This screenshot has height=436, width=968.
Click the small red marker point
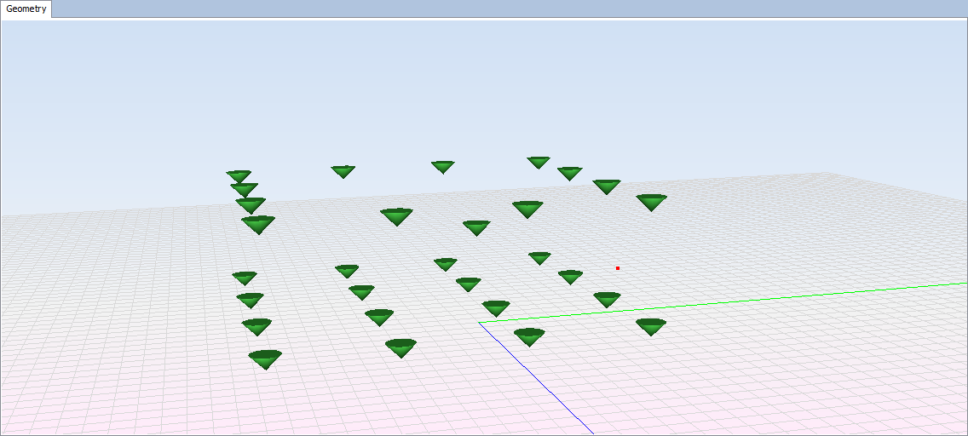tap(618, 268)
